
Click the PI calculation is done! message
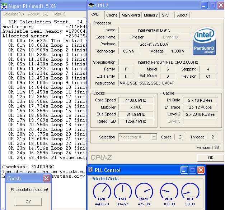[x=29, y=190]
